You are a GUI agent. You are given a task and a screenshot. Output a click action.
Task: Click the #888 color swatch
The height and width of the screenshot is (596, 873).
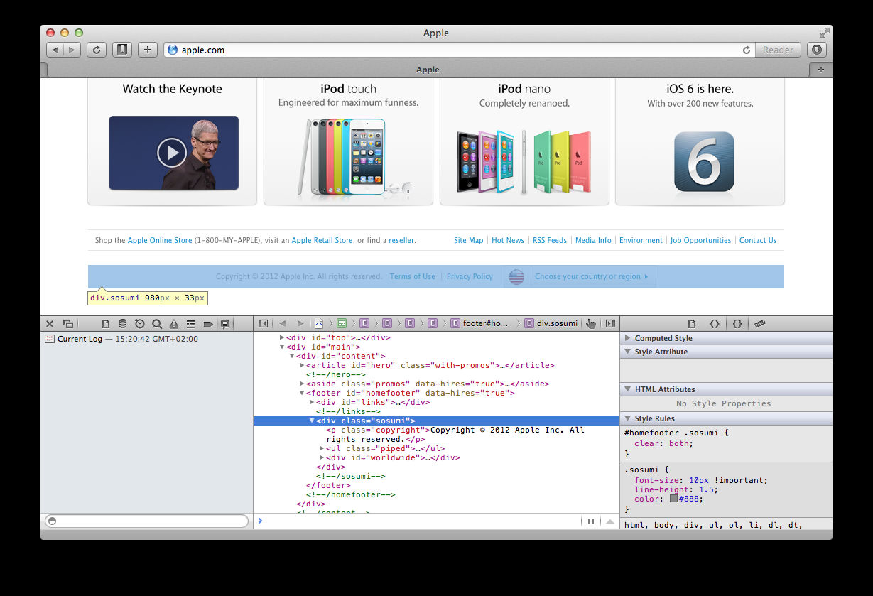pos(673,499)
